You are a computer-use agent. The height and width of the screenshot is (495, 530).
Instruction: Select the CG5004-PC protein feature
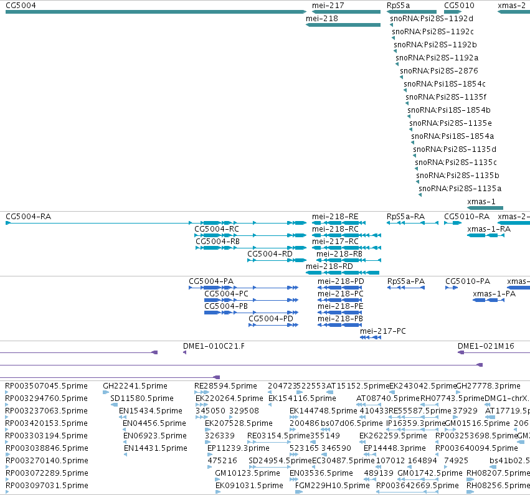(x=252, y=300)
